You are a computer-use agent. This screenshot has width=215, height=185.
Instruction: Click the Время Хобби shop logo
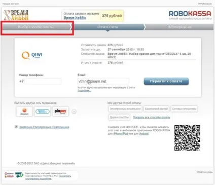tap(16, 15)
